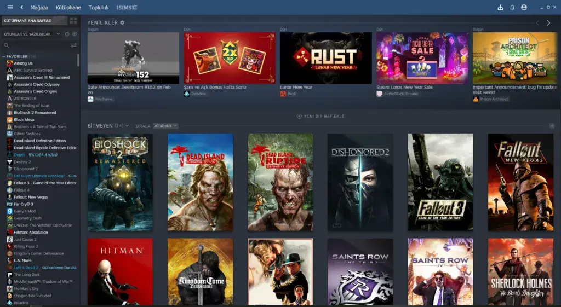
Task: Open the notifications bell
Action: coord(512,8)
